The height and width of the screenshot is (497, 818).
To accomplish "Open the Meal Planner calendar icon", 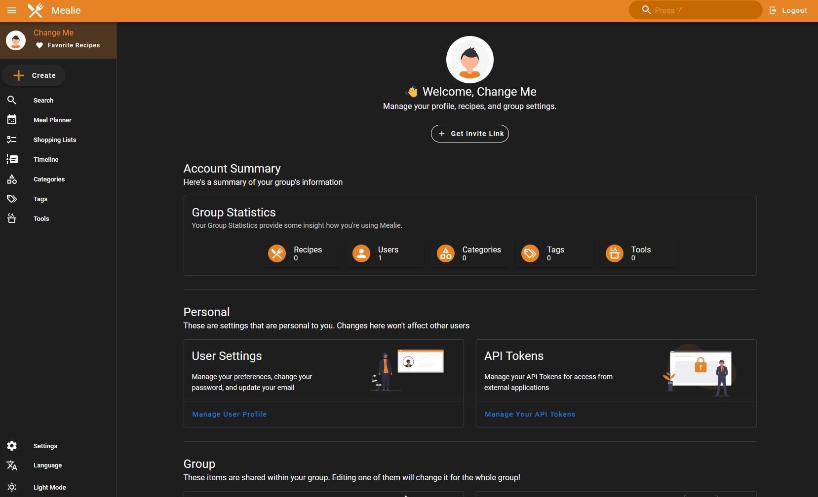I will point(12,120).
